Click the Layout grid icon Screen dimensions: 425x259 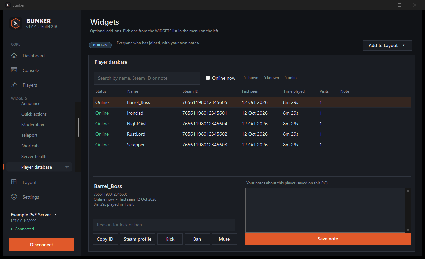click(x=14, y=182)
